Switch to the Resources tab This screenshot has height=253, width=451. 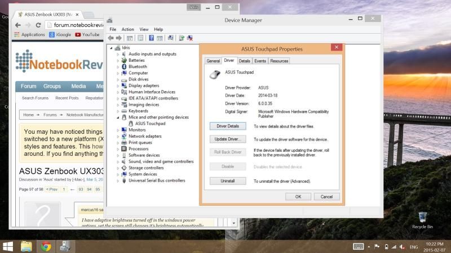(x=279, y=61)
